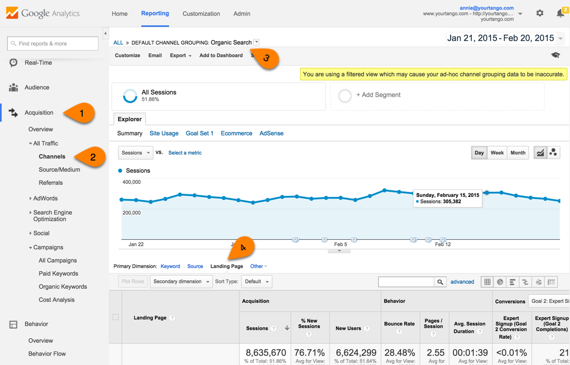Switch to motion chart view
This screenshot has height=365, width=570.
(553, 152)
